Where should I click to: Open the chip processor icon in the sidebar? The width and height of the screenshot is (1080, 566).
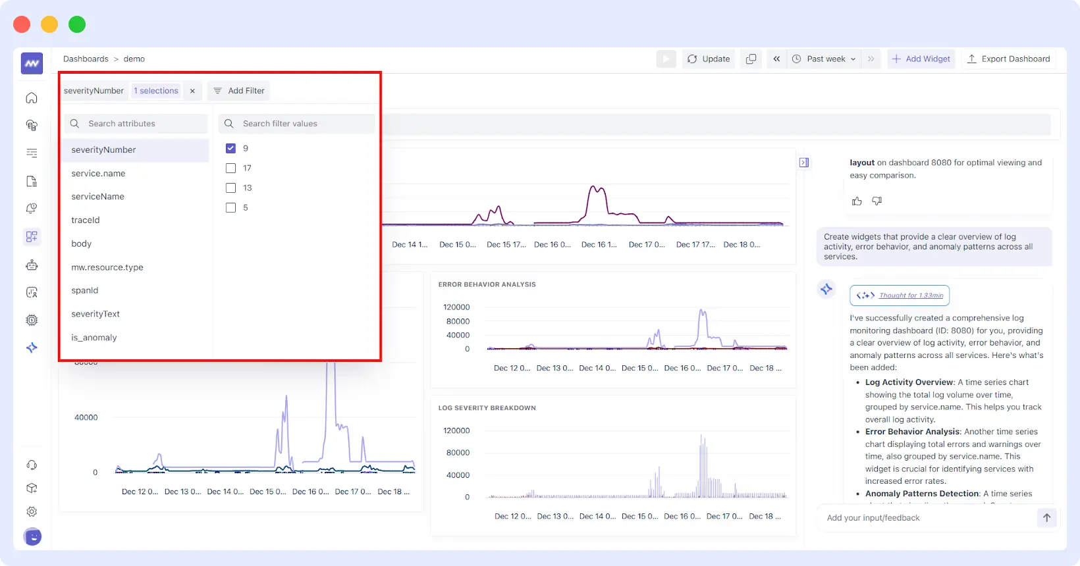pyautogui.click(x=32, y=320)
